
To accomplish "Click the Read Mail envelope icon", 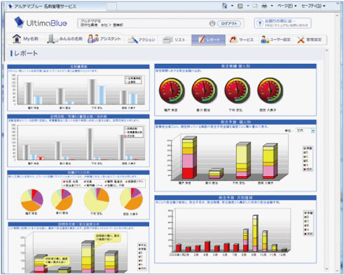I will point(255,6).
